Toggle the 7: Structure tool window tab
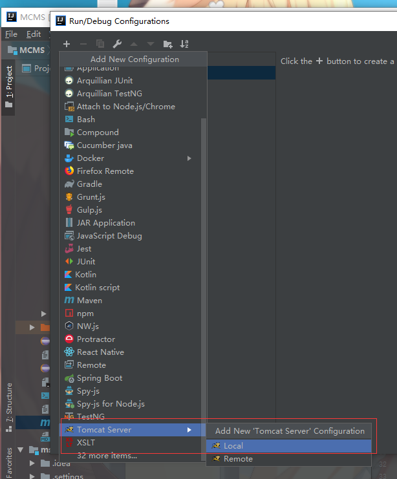 pyautogui.click(x=9, y=407)
